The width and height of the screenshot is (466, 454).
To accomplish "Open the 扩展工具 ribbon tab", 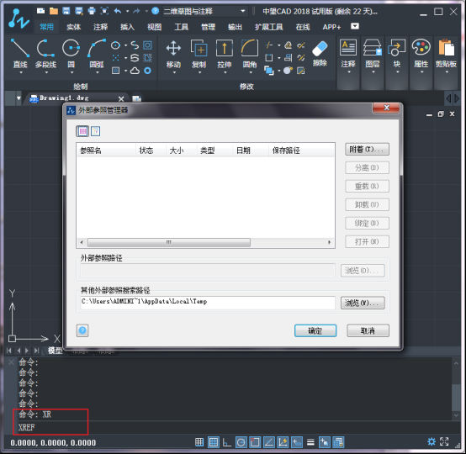I will (x=268, y=27).
